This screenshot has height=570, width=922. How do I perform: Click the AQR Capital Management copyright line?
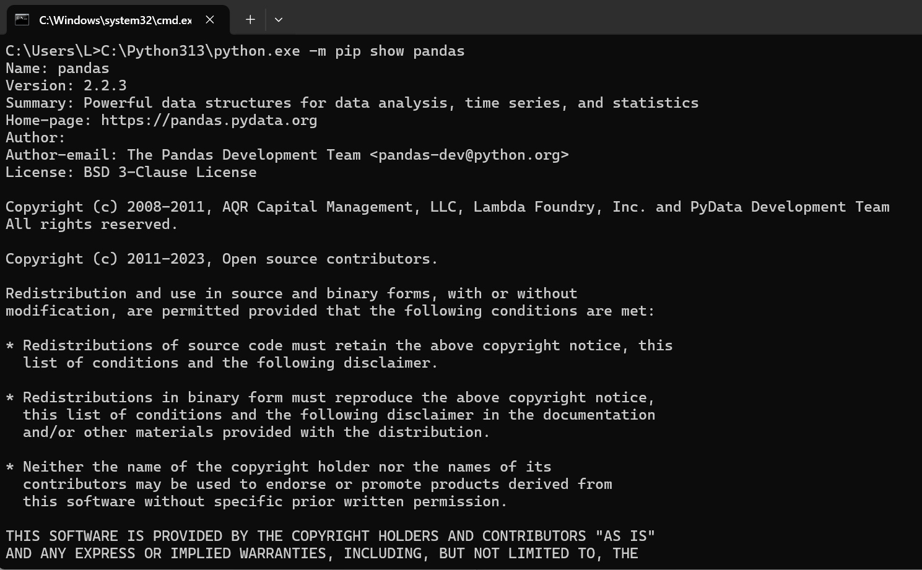[447, 207]
